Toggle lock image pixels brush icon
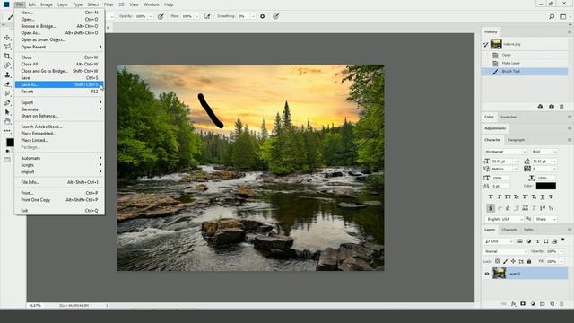This screenshot has width=574, height=323. (505, 261)
